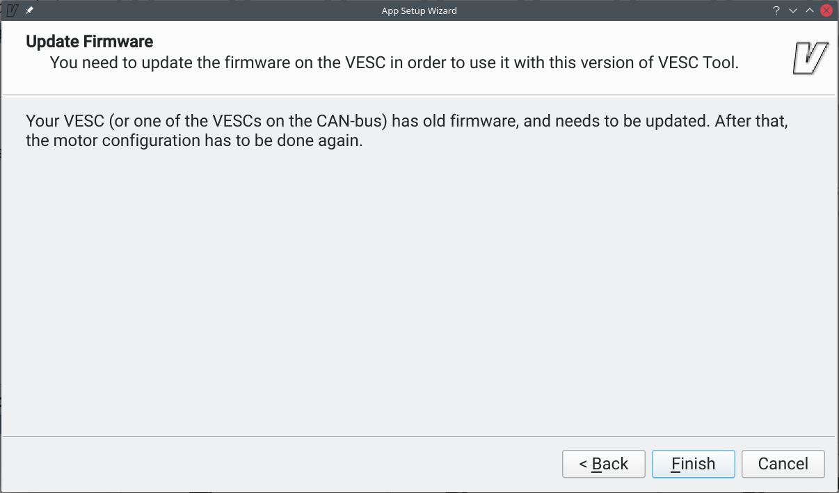Click the text line "the motor configuration has to be done again"
Screen dimensions: 839x493
(x=194, y=141)
